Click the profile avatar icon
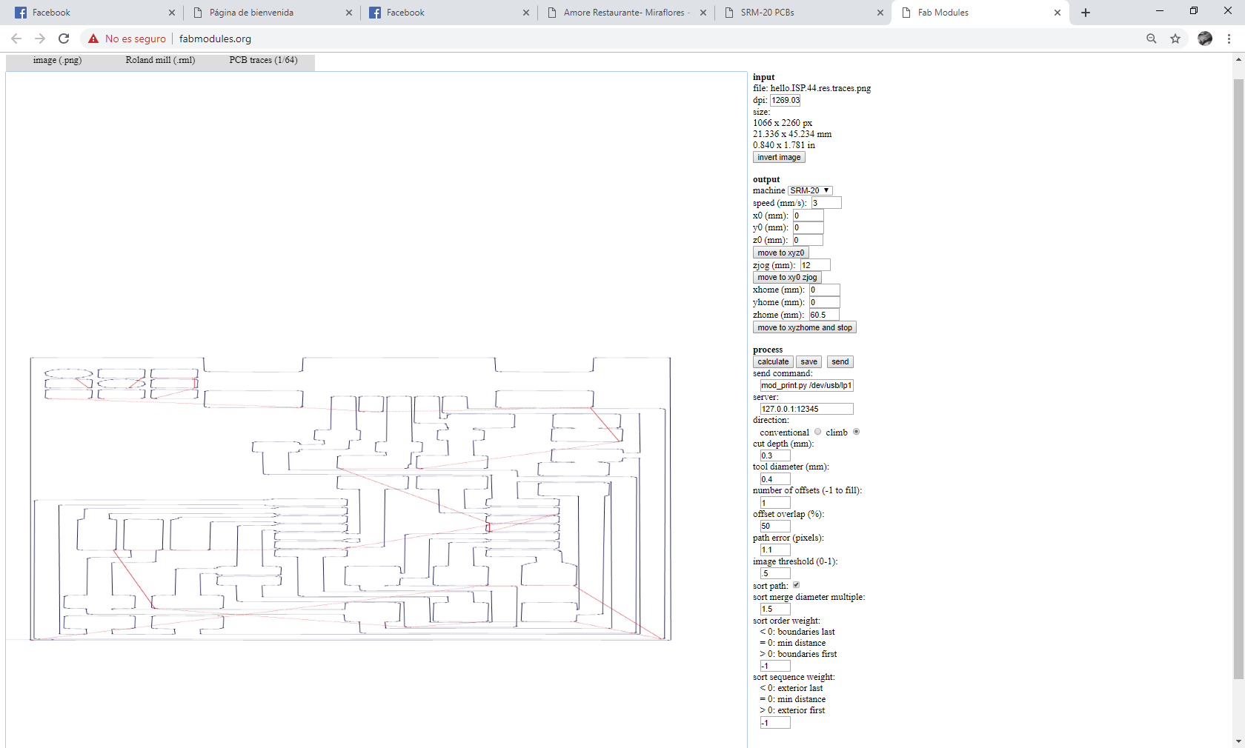This screenshot has height=748, width=1245. pos(1205,39)
